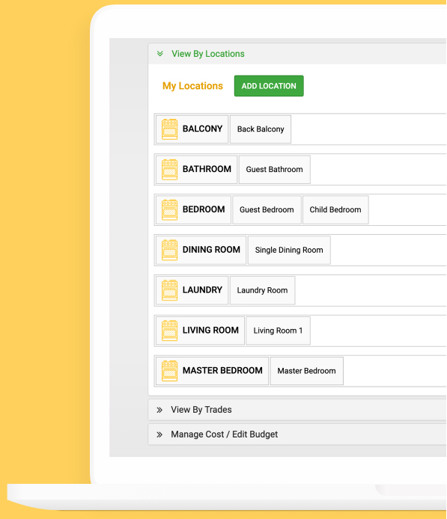
Task: Click the ADD LOCATION button
Action: pos(269,86)
